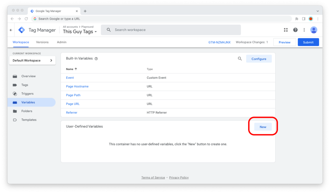Toggle the browser side panel
Image resolution: width=330 pixels, height=193 pixels.
(x=304, y=19)
